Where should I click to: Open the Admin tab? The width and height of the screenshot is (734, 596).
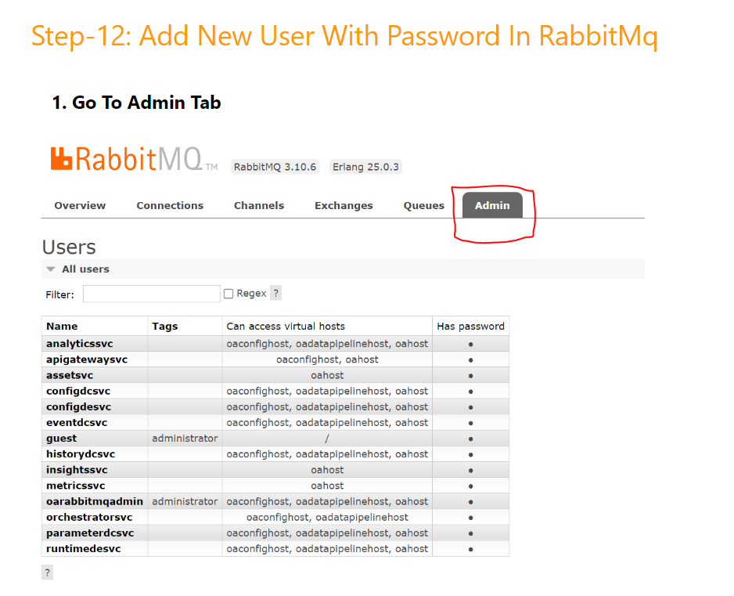(492, 205)
